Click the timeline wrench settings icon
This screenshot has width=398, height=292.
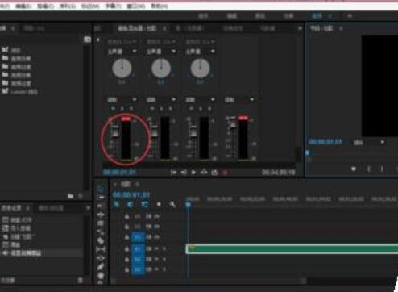(x=172, y=204)
